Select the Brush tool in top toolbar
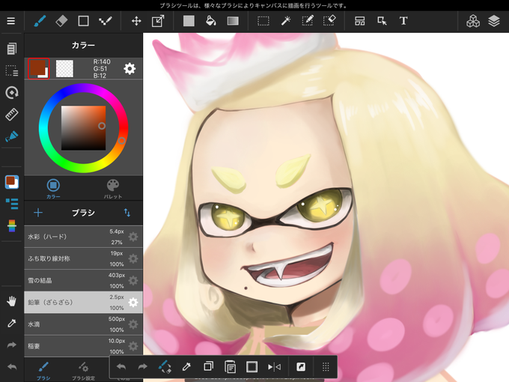 [40, 21]
